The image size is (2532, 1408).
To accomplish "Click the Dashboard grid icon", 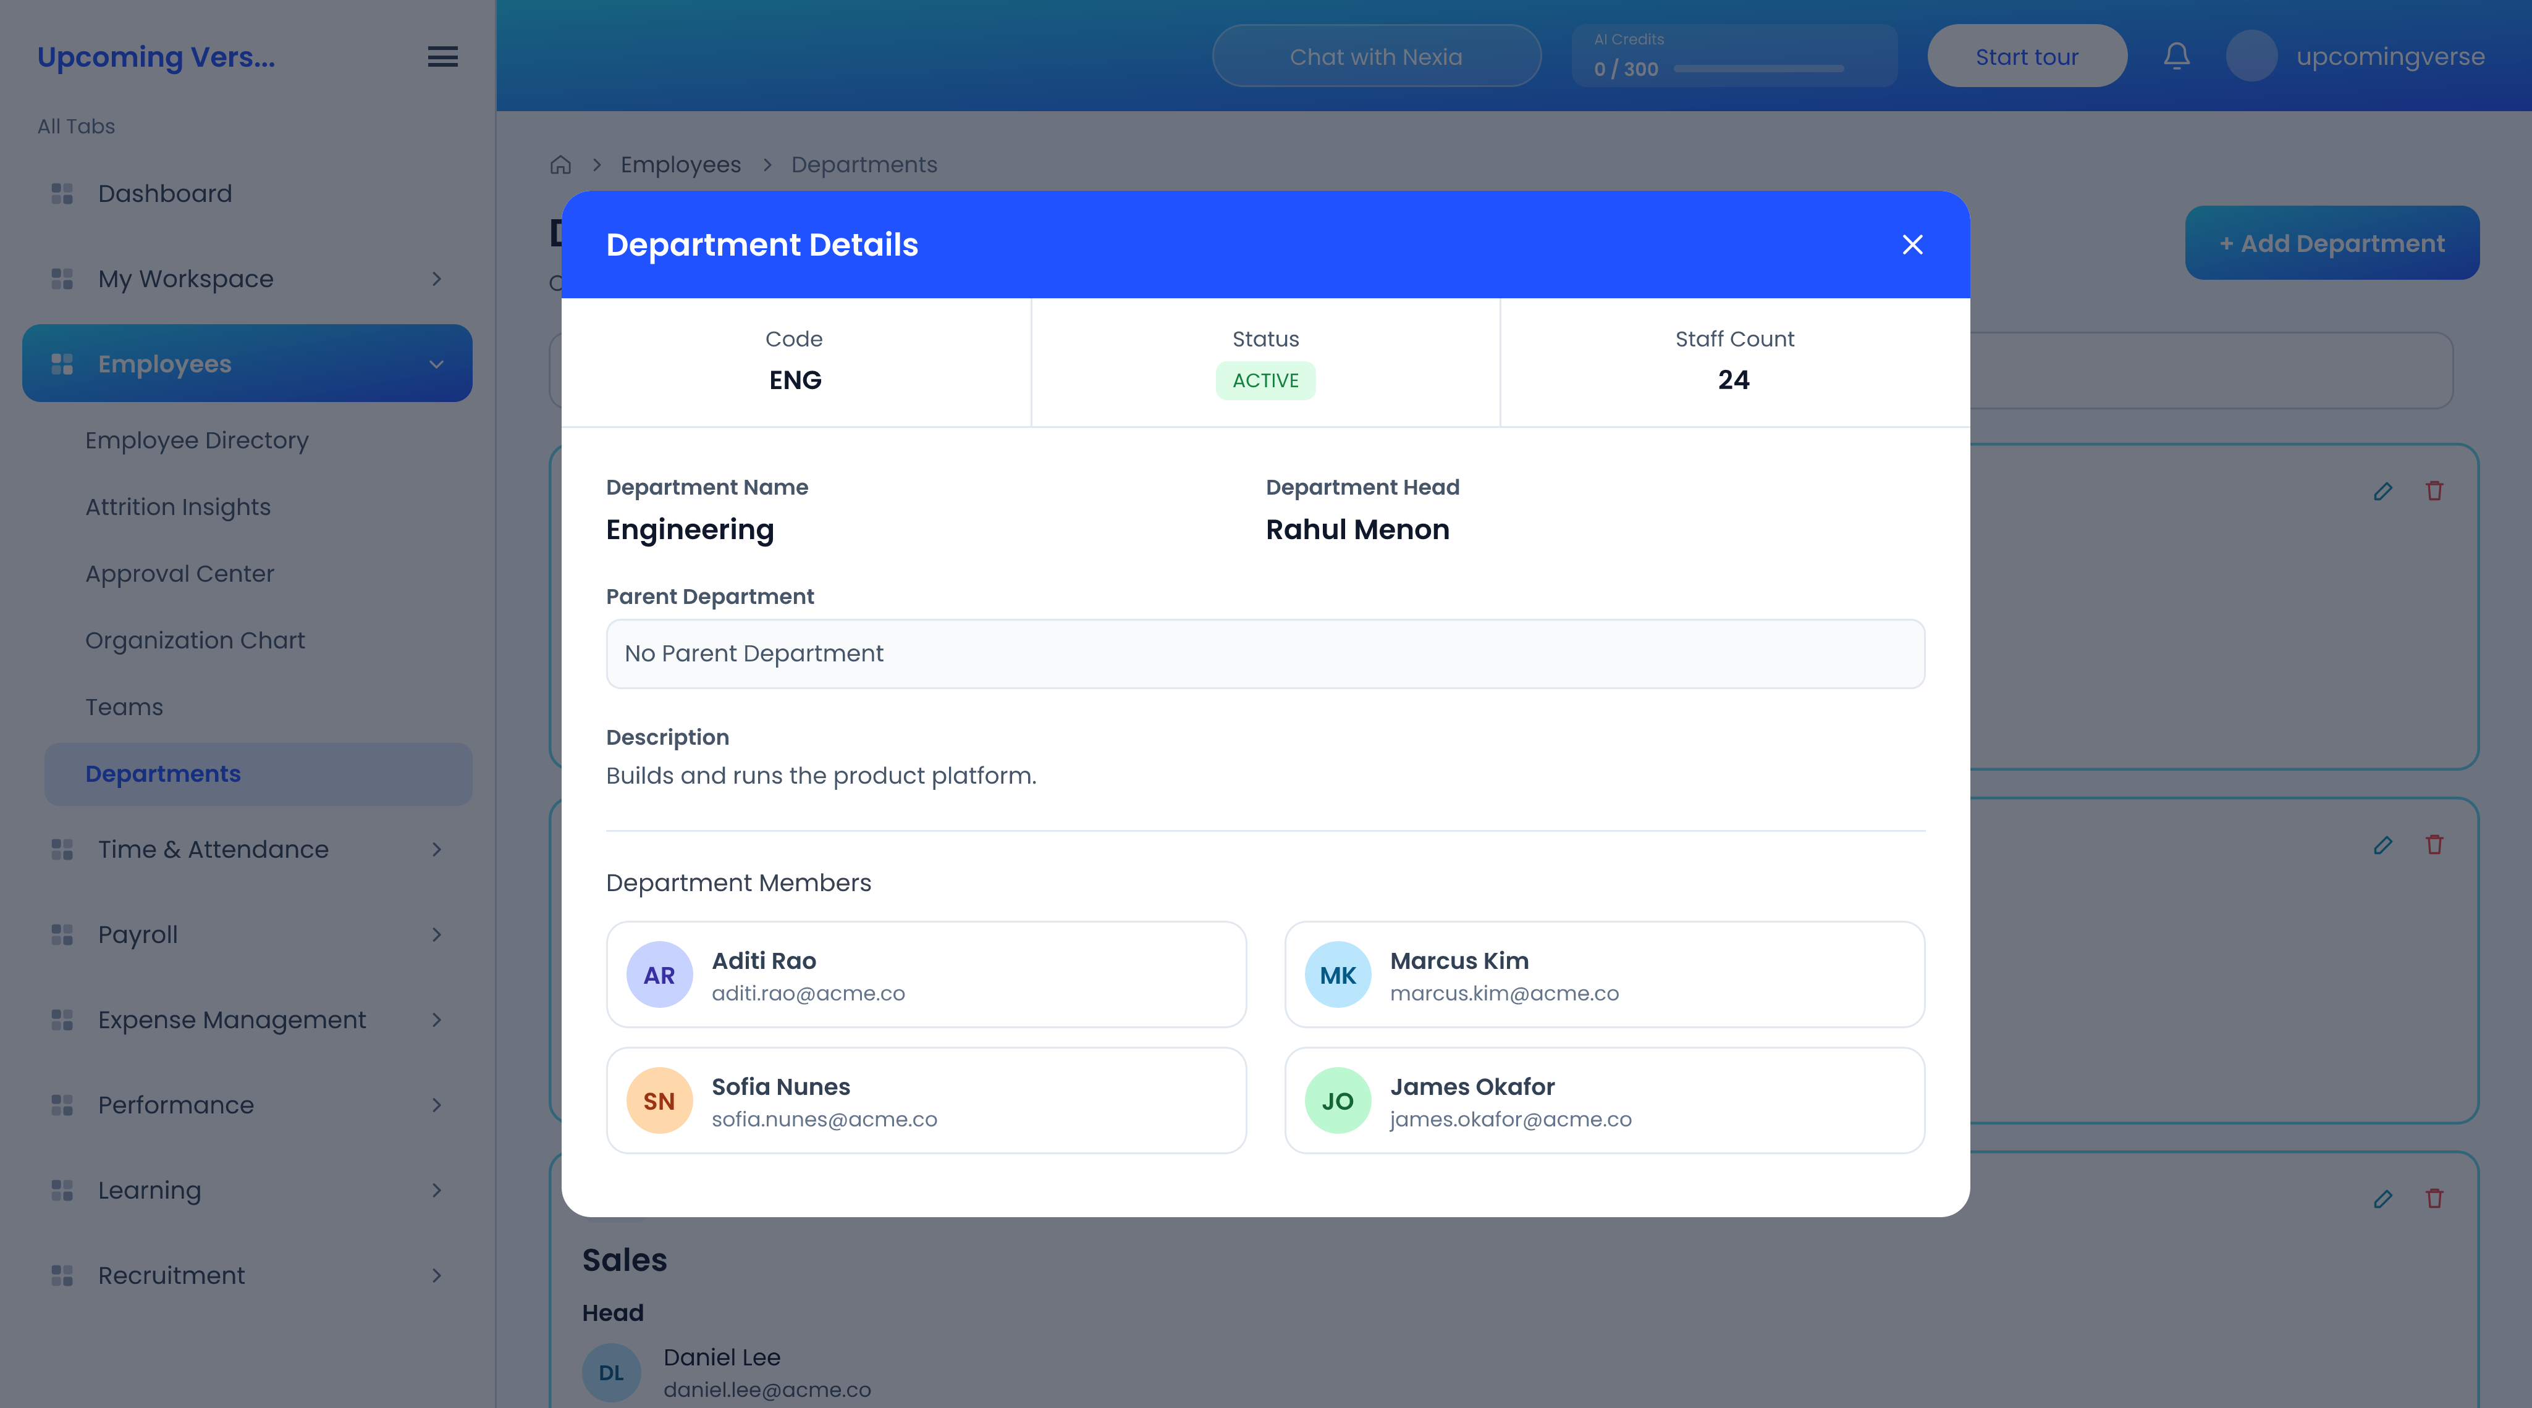I will (x=62, y=193).
